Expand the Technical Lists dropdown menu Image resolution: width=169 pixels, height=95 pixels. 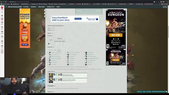51,7
